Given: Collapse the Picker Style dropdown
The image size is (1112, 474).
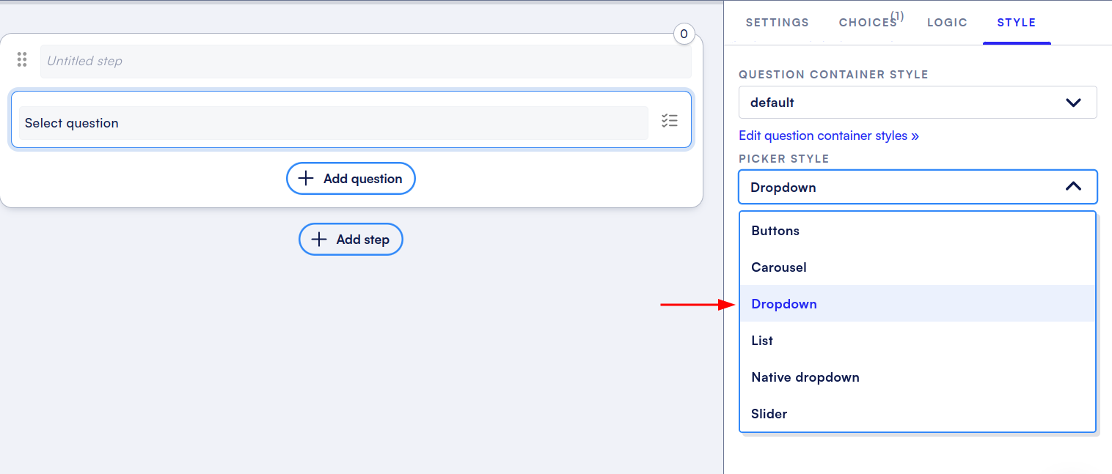Looking at the screenshot, I should (1072, 187).
